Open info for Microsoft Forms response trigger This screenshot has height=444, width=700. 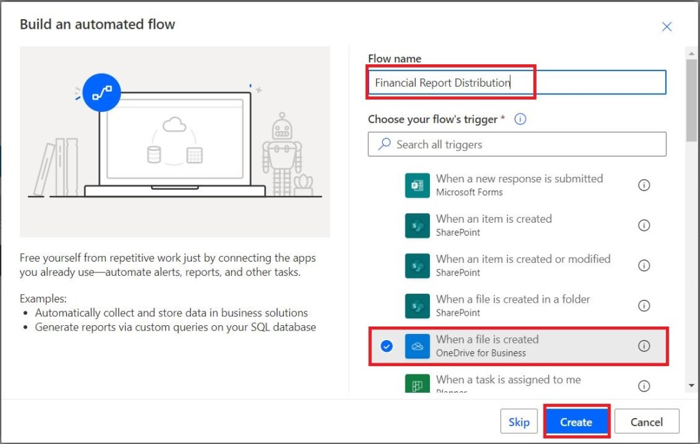(x=643, y=185)
